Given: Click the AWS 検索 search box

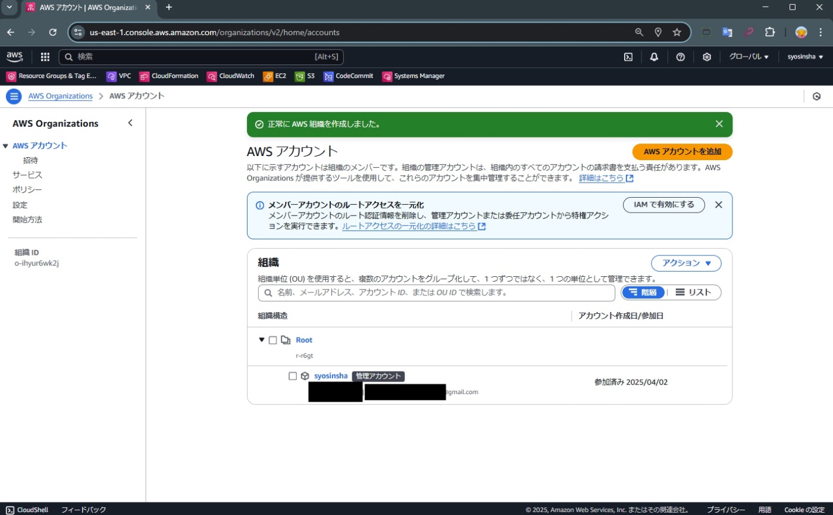Looking at the screenshot, I should click(x=201, y=57).
